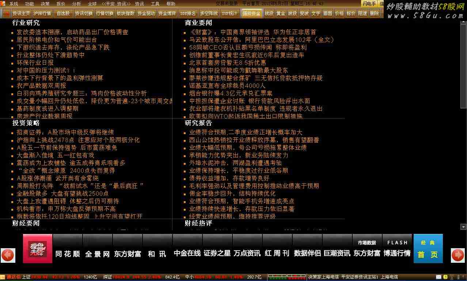Open article 招商证券:A股市场中级反弹将继续
467x281 pixels.
65,132
